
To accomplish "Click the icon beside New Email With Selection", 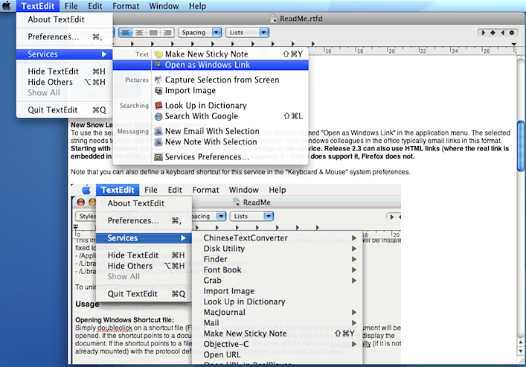I will pos(158,131).
